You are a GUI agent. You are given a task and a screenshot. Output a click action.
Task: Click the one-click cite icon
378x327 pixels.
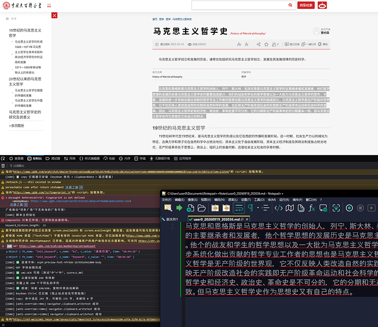click(303, 44)
